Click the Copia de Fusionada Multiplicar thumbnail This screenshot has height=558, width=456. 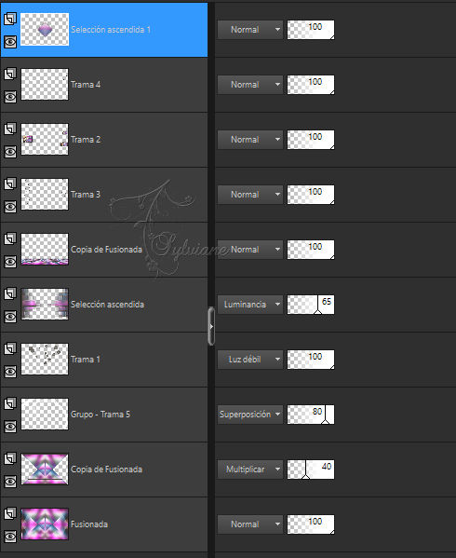click(x=45, y=469)
